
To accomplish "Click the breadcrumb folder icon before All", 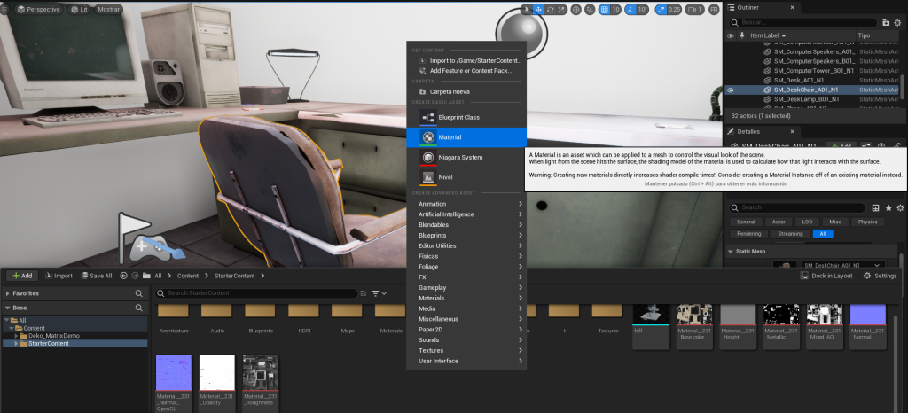I will point(146,276).
